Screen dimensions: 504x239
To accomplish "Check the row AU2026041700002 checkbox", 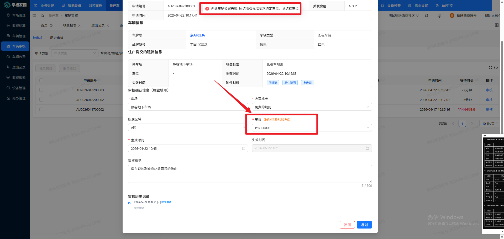I will point(41,109).
